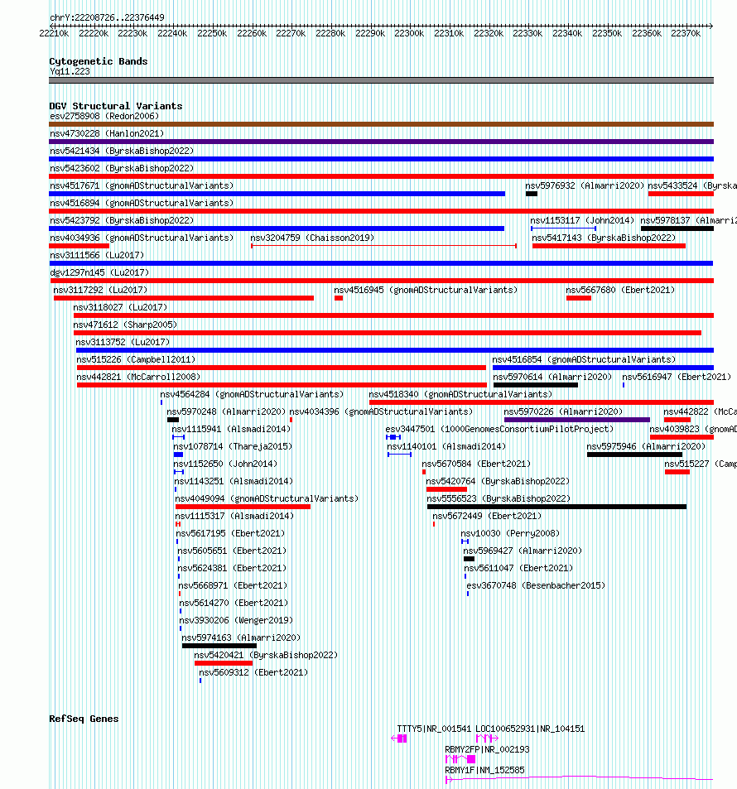
Task: Click purple nsv5970226 variant bar
Action: click(x=576, y=420)
